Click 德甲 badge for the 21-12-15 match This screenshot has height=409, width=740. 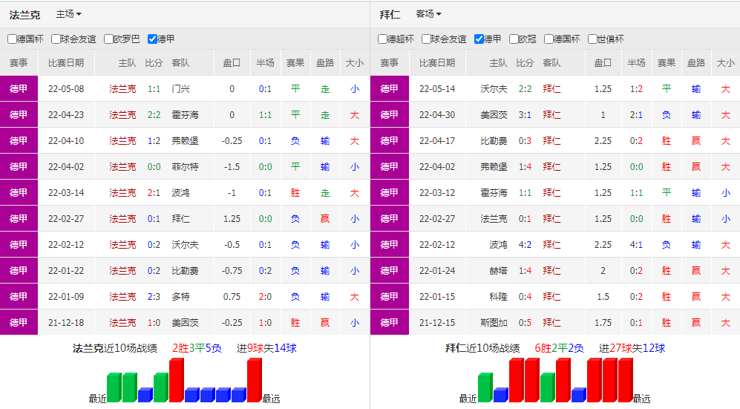pos(390,323)
